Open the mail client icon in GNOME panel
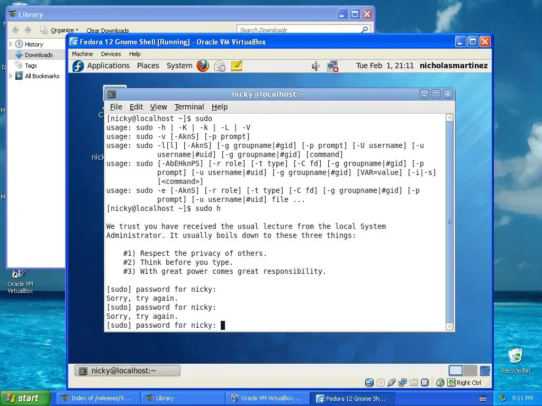This screenshot has width=542, height=406. click(x=220, y=66)
